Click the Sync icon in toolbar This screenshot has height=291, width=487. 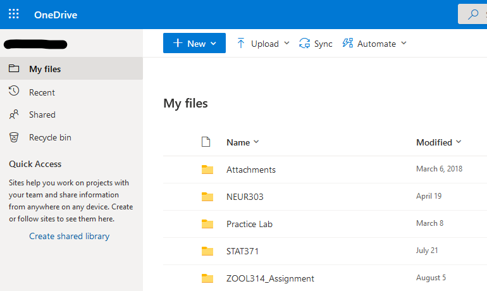[305, 44]
